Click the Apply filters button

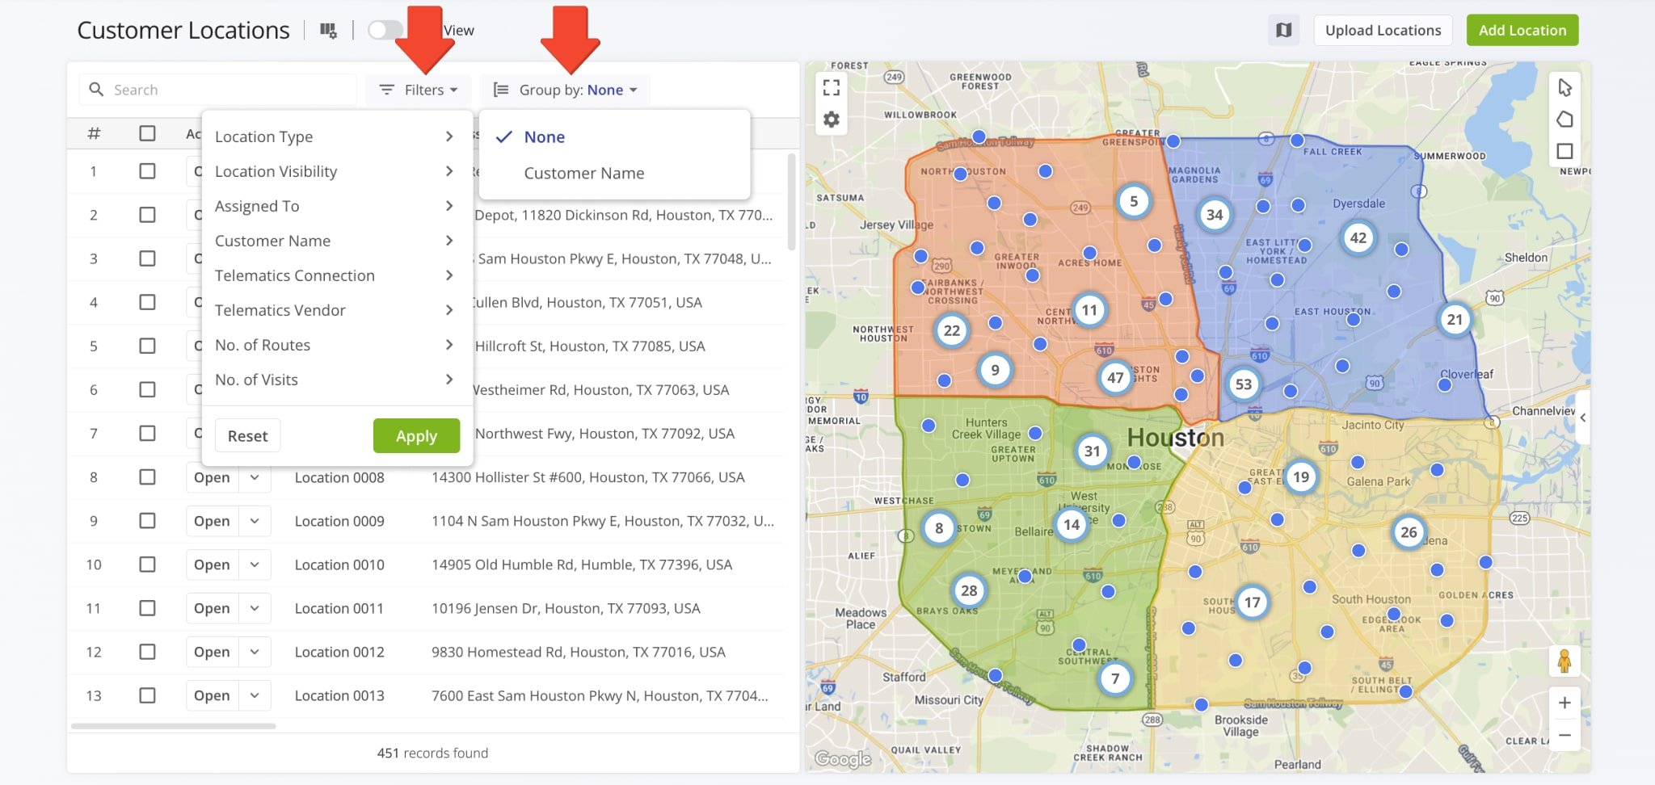pos(416,436)
